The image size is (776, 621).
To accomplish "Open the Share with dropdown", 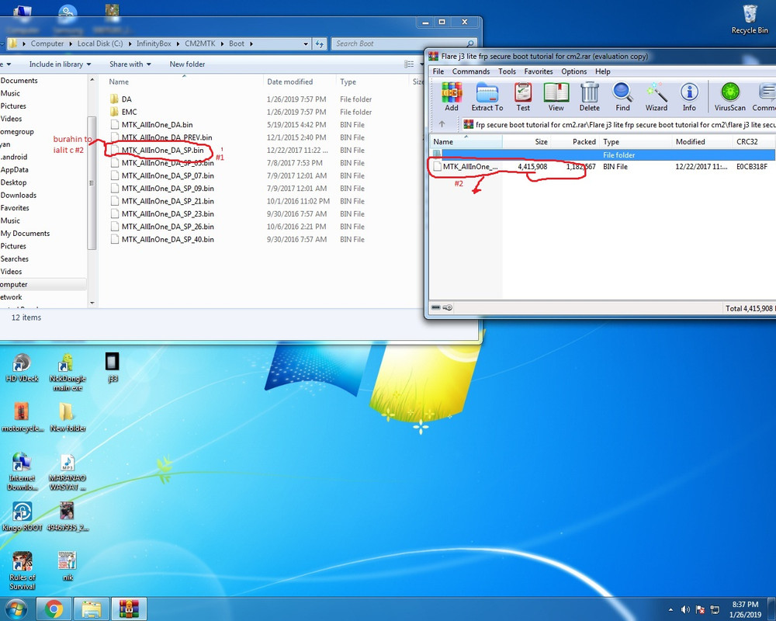I will pyautogui.click(x=130, y=64).
